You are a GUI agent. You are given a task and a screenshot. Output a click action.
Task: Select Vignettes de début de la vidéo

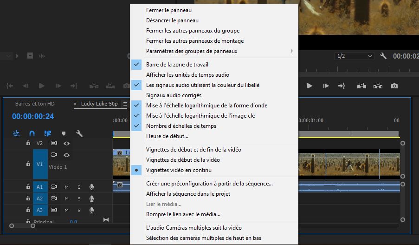[183, 160]
